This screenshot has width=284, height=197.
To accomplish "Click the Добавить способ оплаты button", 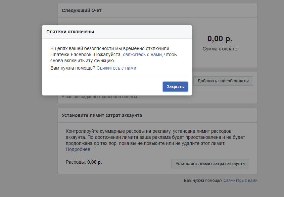I will tap(223, 81).
